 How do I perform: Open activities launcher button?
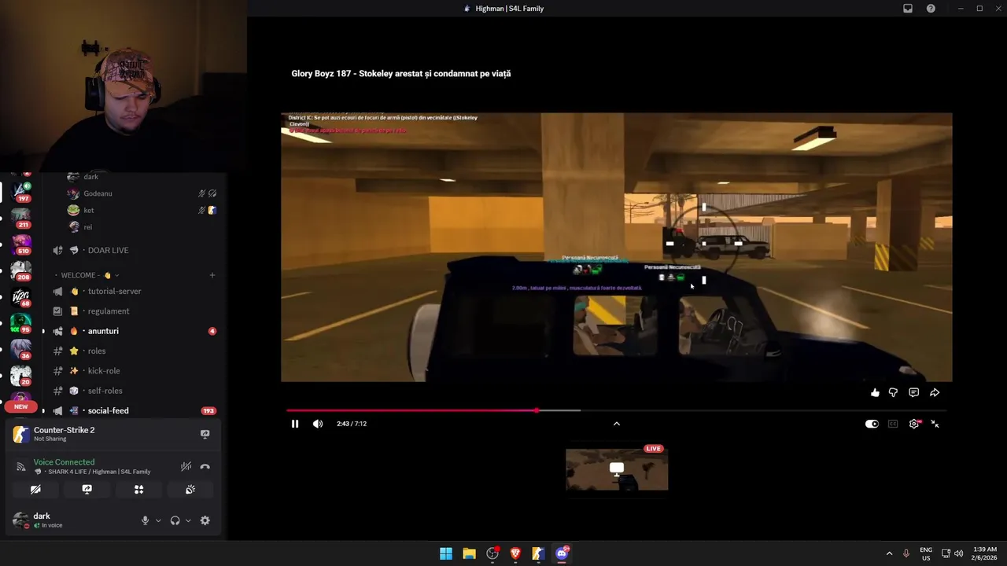(138, 489)
